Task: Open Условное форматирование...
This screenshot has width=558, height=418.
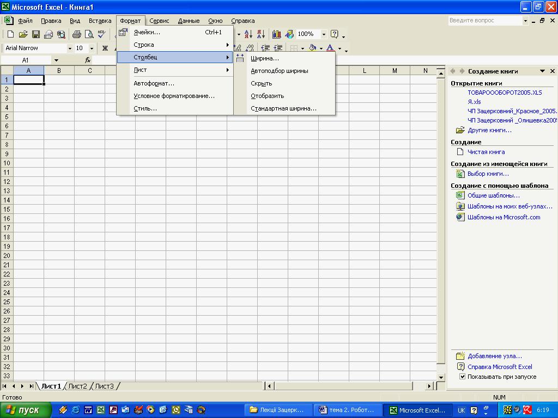Action: point(175,96)
